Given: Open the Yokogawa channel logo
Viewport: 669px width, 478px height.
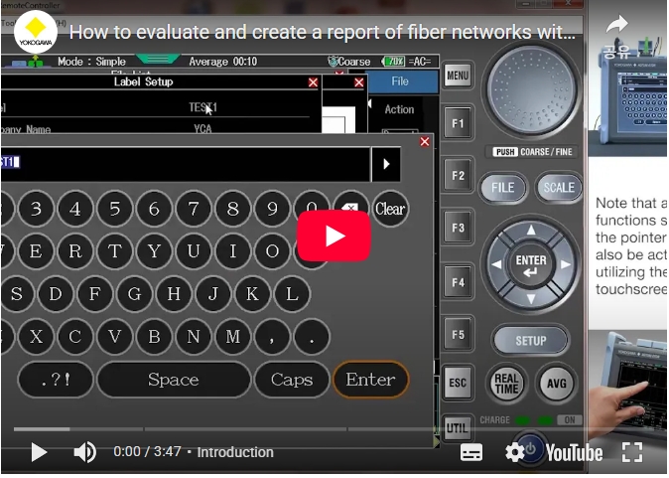Looking at the screenshot, I should click(36, 32).
